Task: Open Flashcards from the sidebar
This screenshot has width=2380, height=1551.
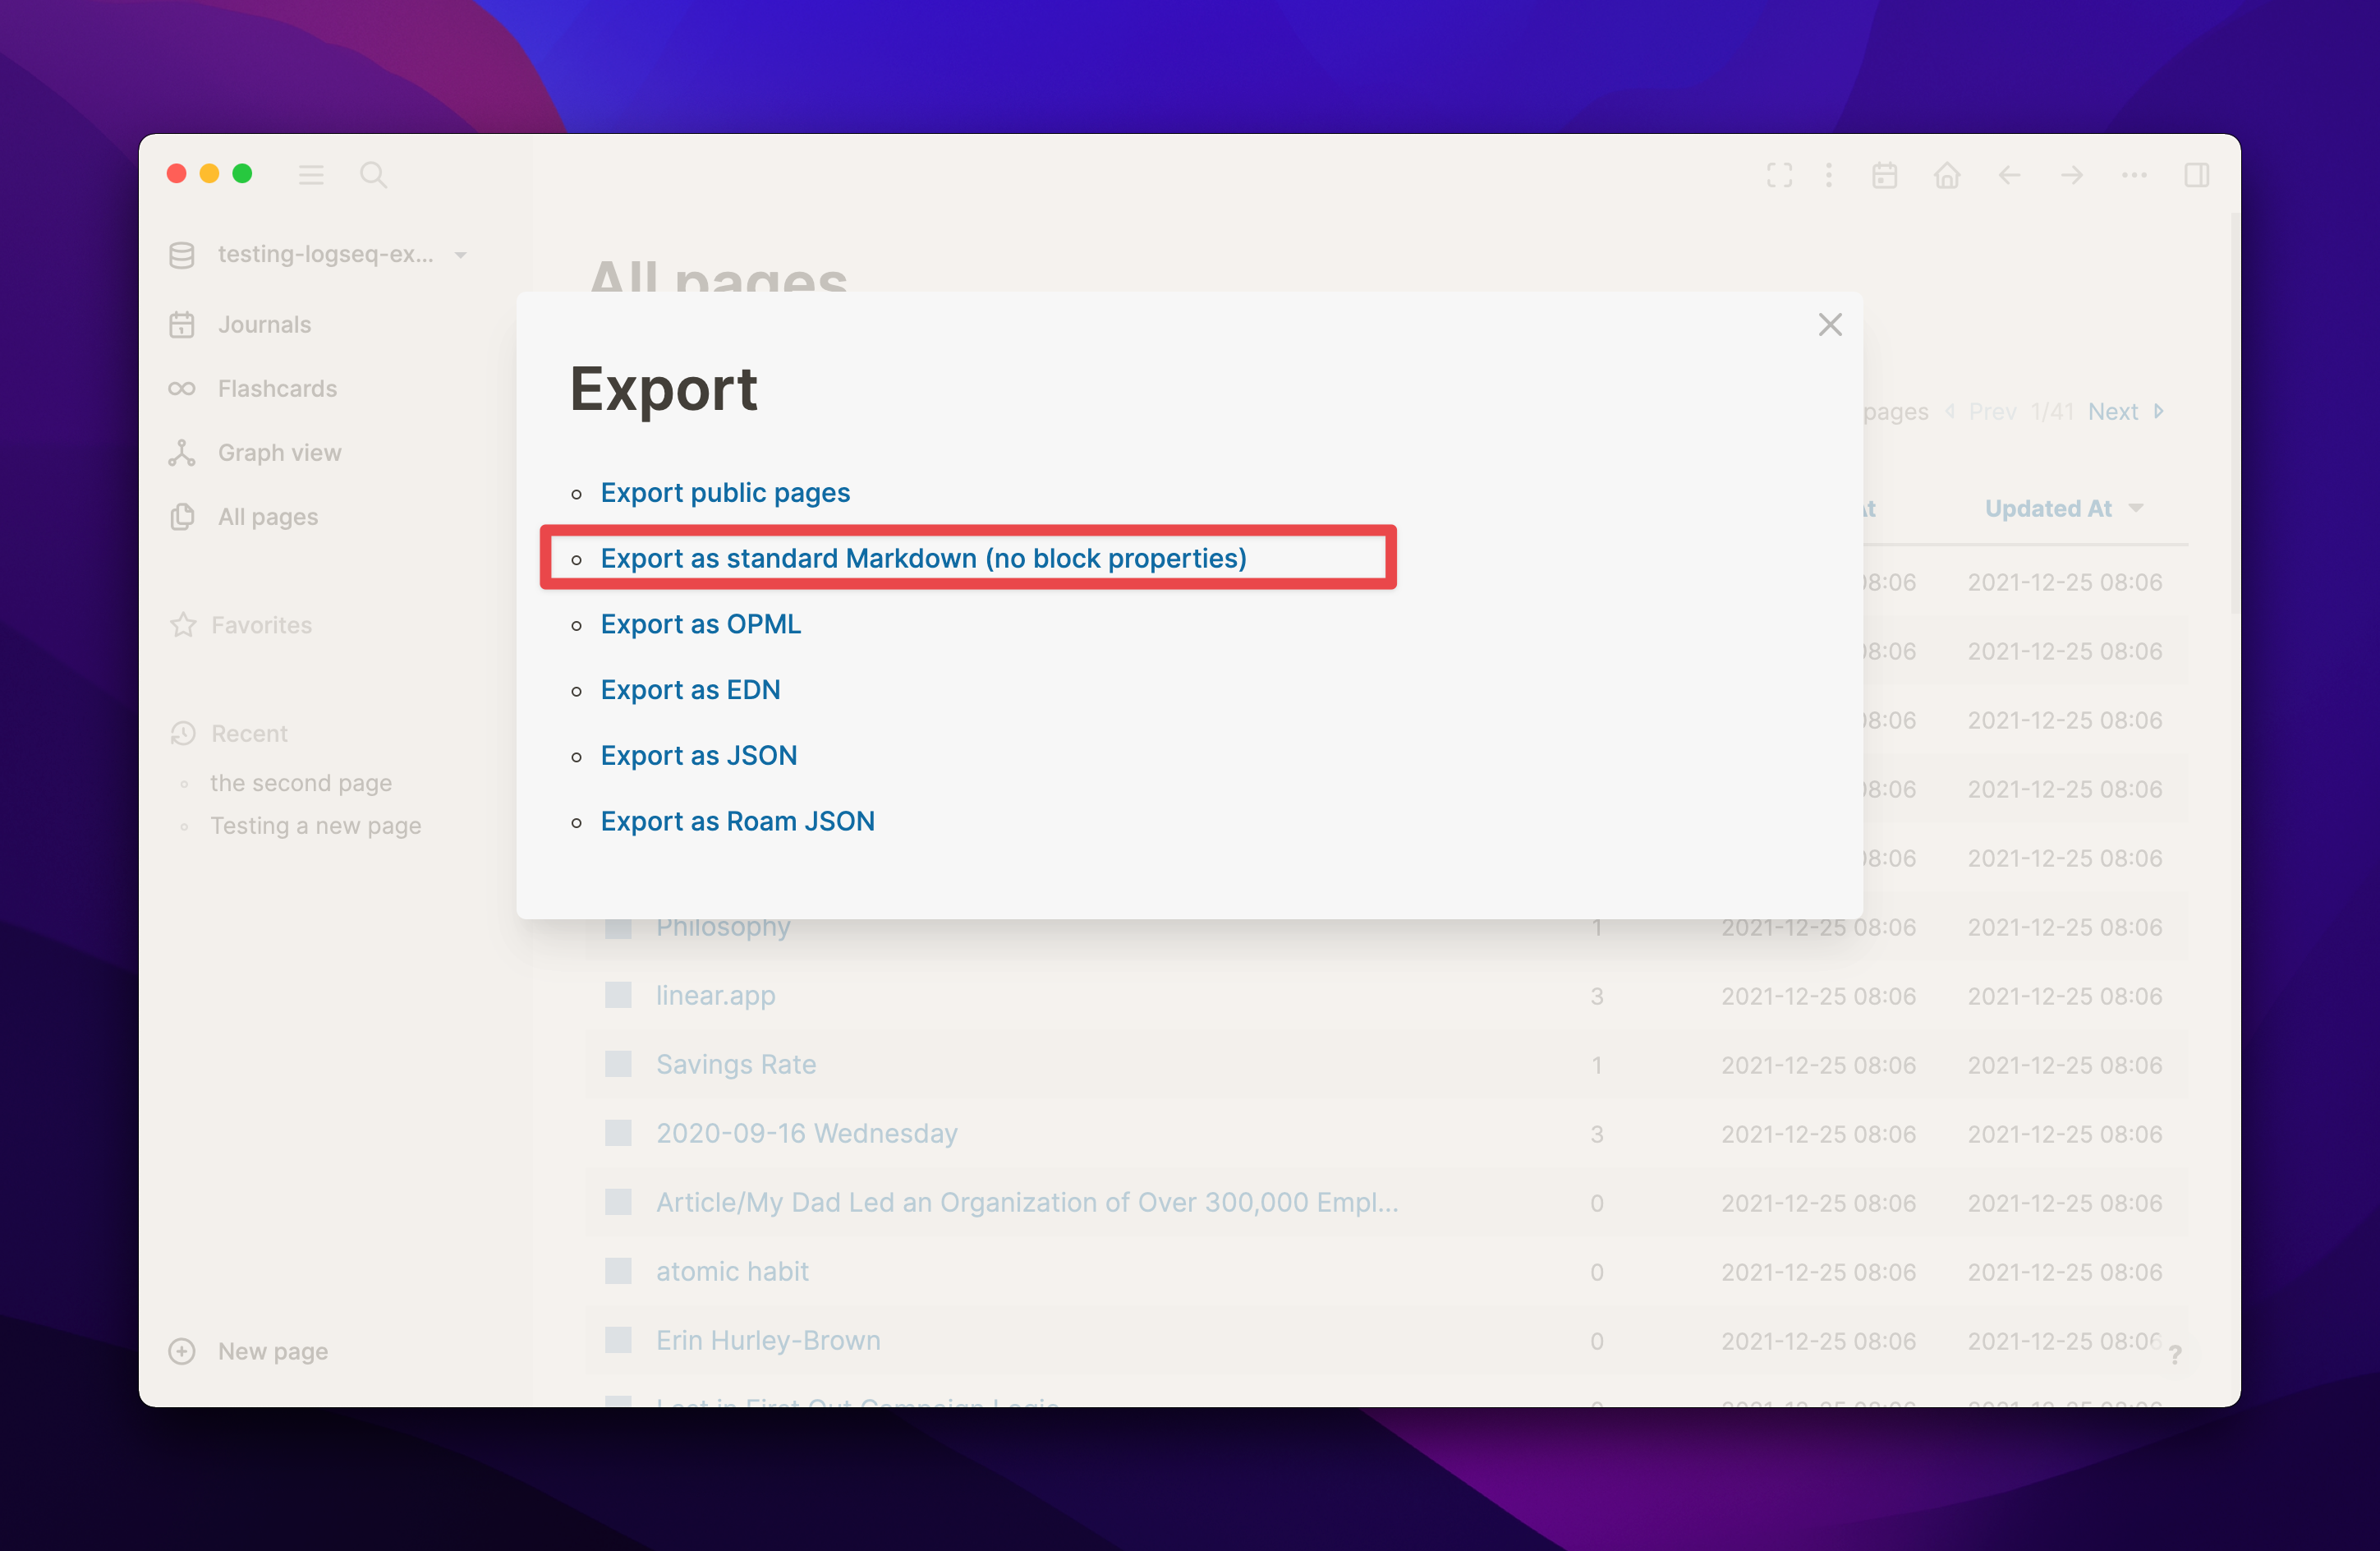Action: [x=277, y=388]
